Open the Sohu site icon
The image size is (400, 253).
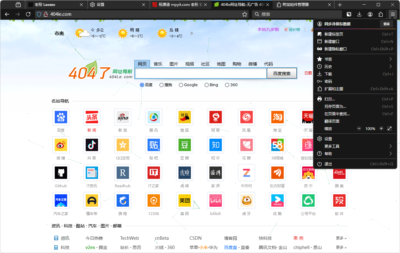pyautogui.click(x=185, y=117)
